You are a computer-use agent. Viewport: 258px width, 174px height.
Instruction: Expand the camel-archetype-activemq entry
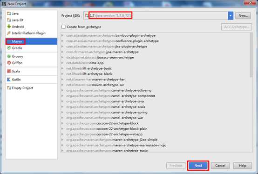click(x=62, y=90)
